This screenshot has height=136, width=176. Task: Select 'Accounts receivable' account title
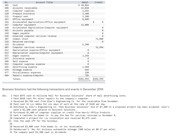[x=25, y=8]
